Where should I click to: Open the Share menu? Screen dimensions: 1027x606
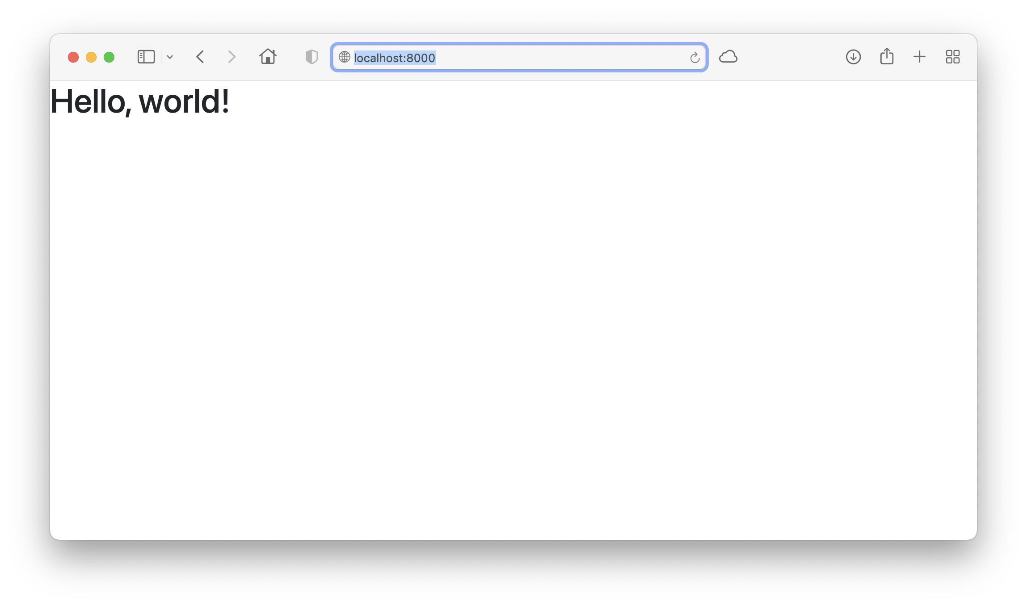point(887,56)
